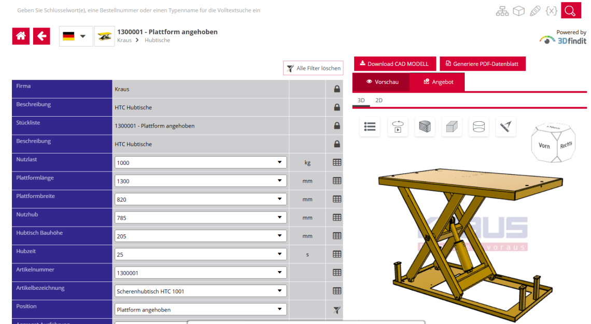Image resolution: width=591 pixels, height=324 pixels.
Task: Open the Plattformlänge dropdown showing 1300
Action: 201,181
